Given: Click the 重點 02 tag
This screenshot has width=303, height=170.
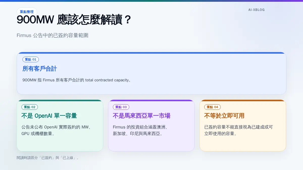Looking at the screenshot, I should coord(30,107).
